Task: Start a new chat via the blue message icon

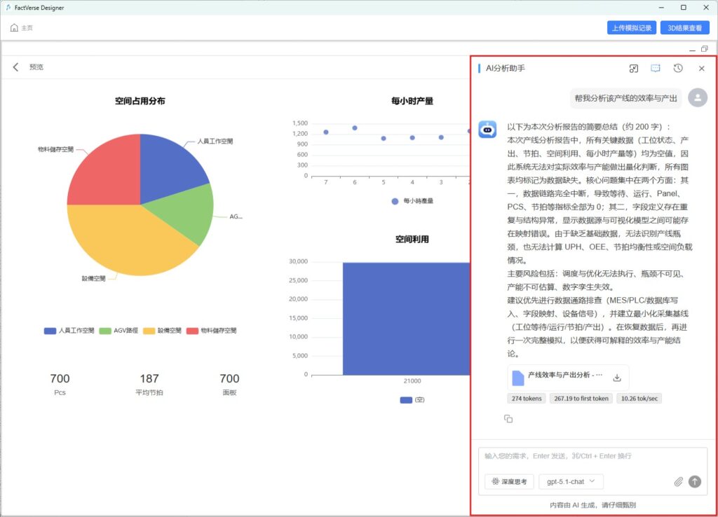Action: click(x=656, y=69)
